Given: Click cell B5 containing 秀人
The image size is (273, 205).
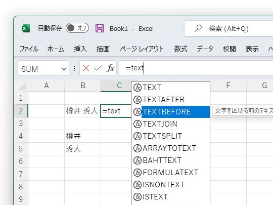Looking at the screenshot, I should click(x=82, y=149).
